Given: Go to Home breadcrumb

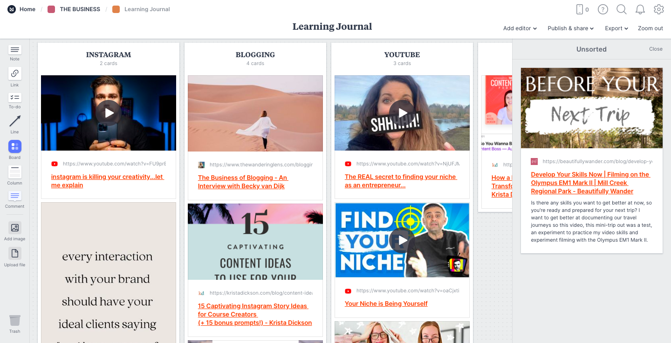Looking at the screenshot, I should 27,9.
